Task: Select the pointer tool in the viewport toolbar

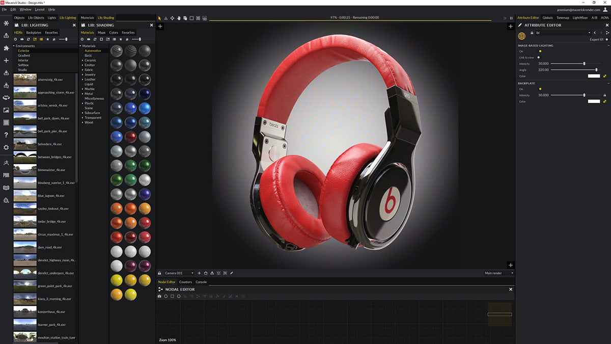Action: click(159, 18)
